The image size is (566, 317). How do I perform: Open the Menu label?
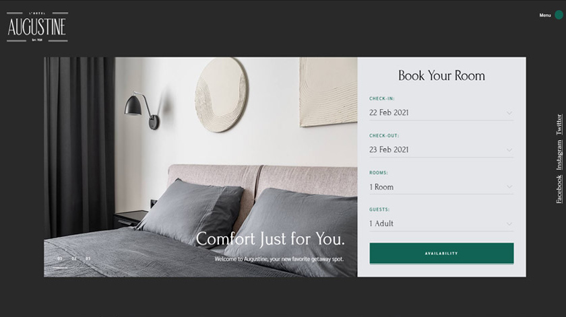point(545,15)
